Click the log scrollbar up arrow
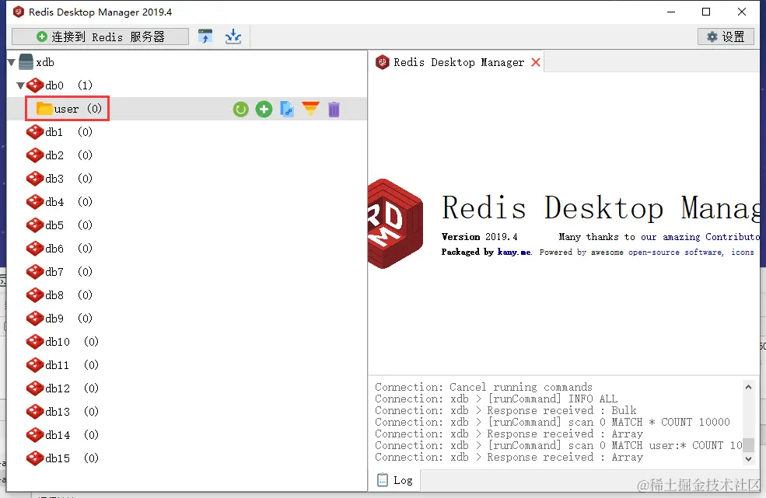The image size is (766, 498). (748, 387)
